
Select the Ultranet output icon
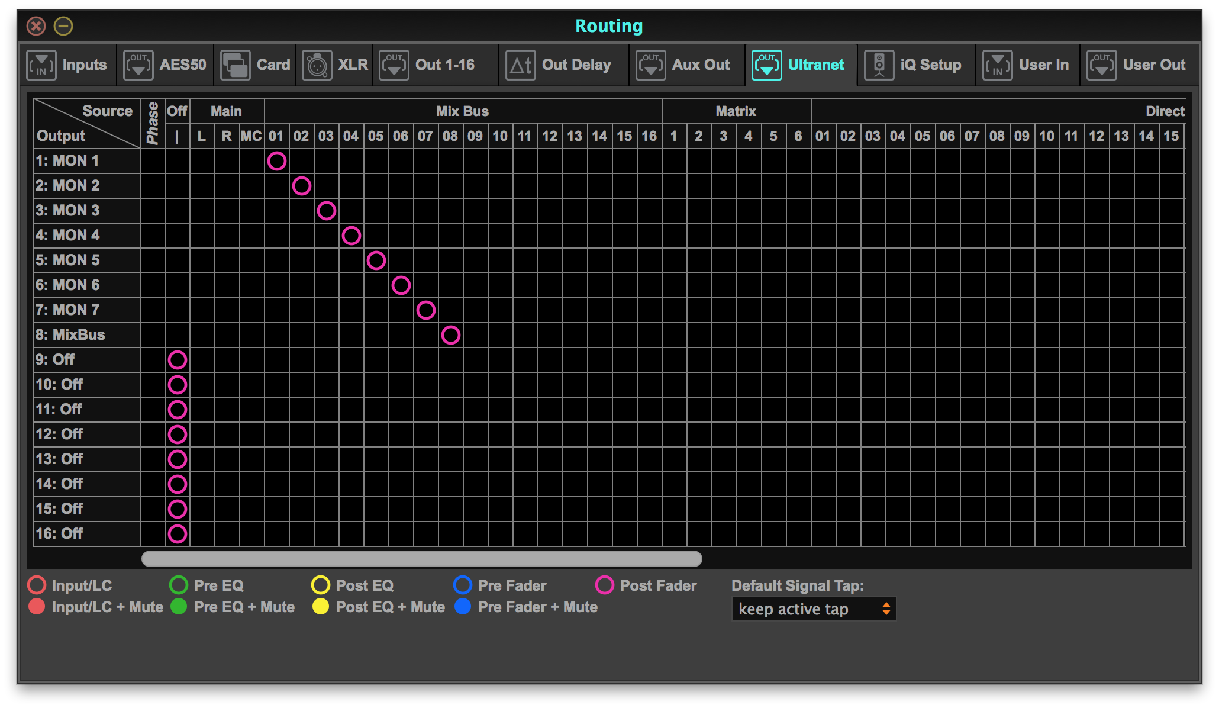pyautogui.click(x=766, y=65)
